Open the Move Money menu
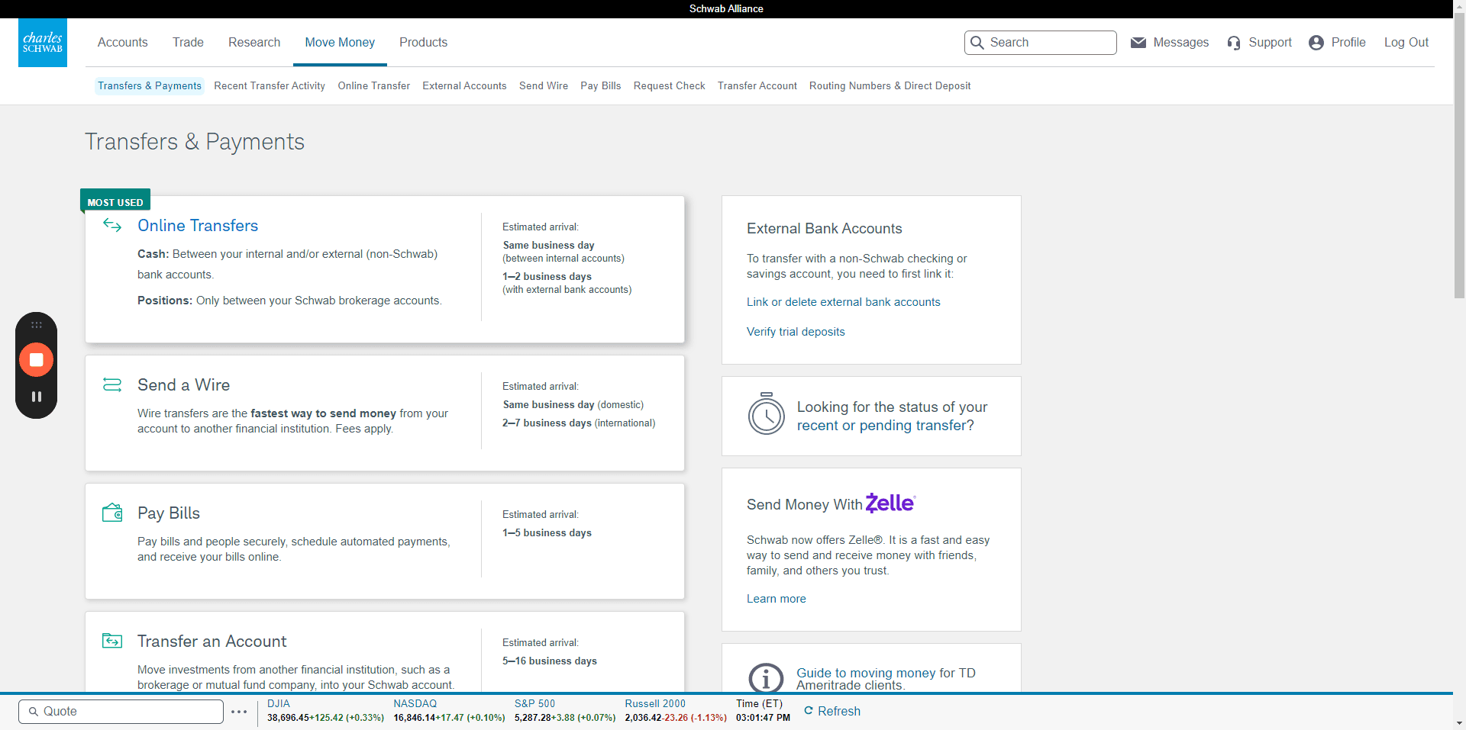The width and height of the screenshot is (1466, 730). coord(340,43)
